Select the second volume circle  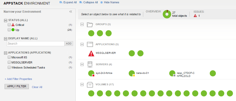pos(100,93)
